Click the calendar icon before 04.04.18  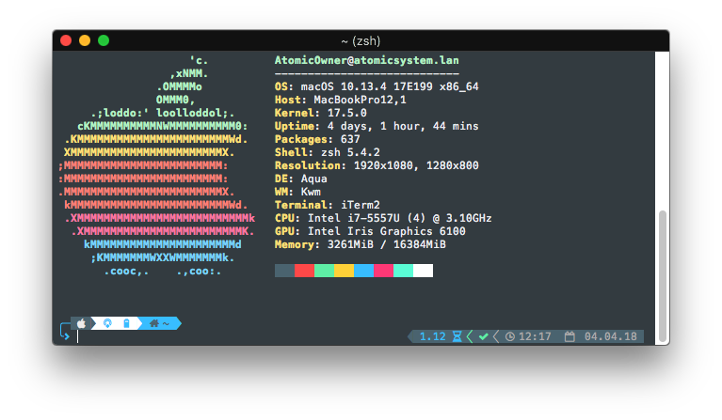570,336
